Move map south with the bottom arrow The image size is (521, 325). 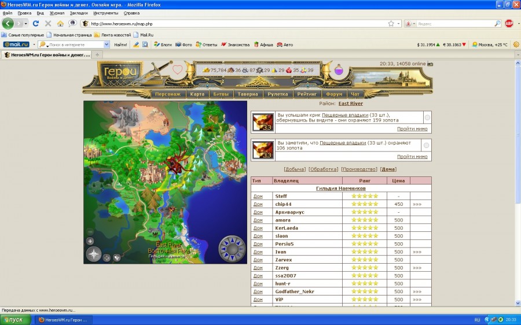pyautogui.click(x=232, y=259)
